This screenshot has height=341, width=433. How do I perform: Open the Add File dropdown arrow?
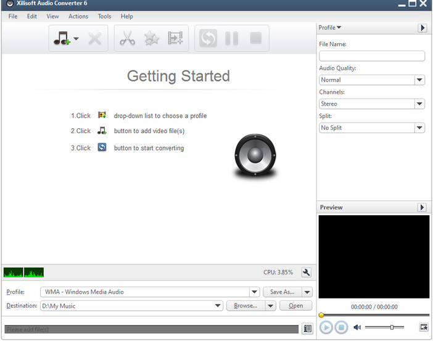76,38
